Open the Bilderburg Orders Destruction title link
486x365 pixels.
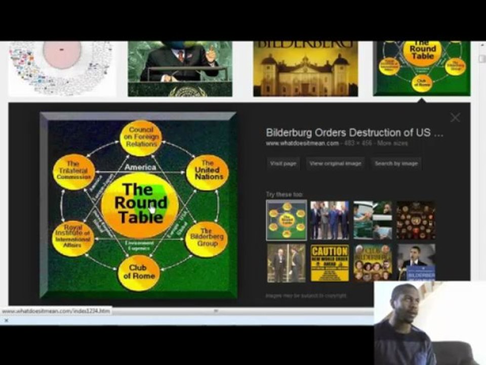coord(354,132)
